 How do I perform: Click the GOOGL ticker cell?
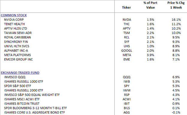[x=127, y=51]
